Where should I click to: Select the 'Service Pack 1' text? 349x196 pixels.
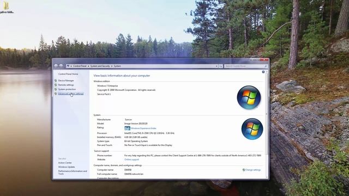point(104,94)
